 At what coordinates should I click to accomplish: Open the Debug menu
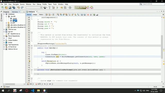pos(39,4)
